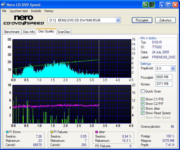Expand the Prędkość 8 X speed dropdown
Image resolution: width=180 pixels, height=150 pixels.
[x=173, y=69]
